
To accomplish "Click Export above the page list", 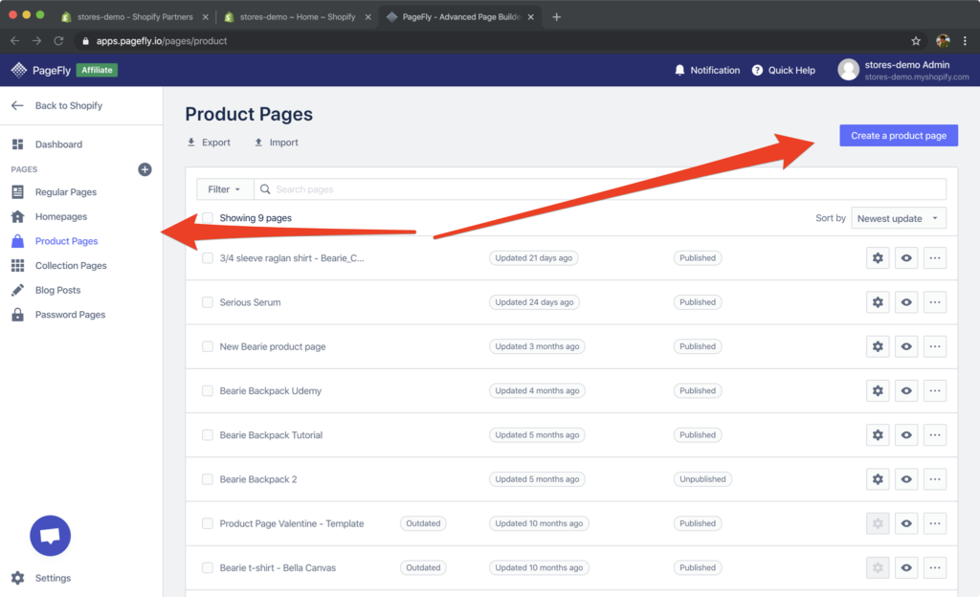I will pyautogui.click(x=209, y=143).
